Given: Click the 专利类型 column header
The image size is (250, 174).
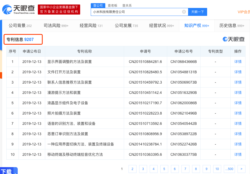Looking at the screenshot, I should pos(215,51).
